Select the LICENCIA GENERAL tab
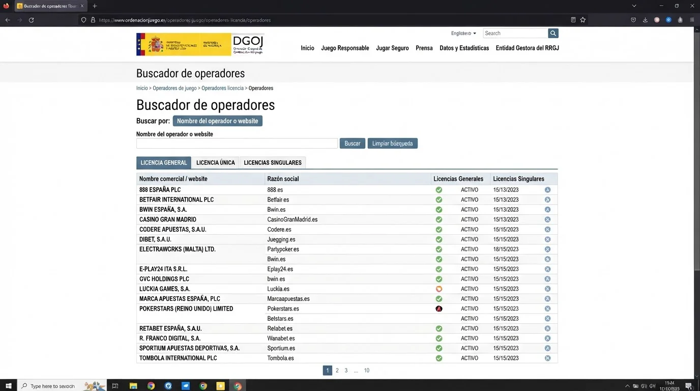The image size is (700, 391). point(164,162)
